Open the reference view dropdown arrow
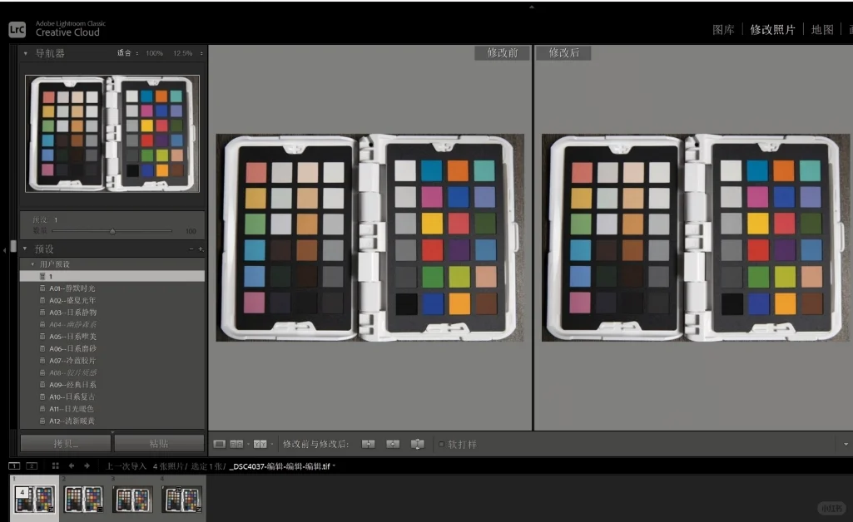Viewport: 853px width, 522px height. [248, 444]
